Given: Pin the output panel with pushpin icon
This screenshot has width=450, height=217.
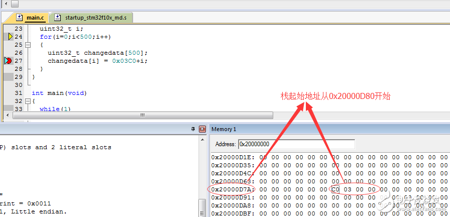Looking at the screenshot, I should coord(193,129).
